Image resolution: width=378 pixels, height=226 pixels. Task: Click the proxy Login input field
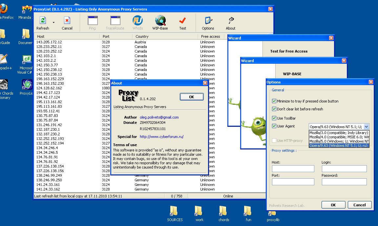pos(344,169)
